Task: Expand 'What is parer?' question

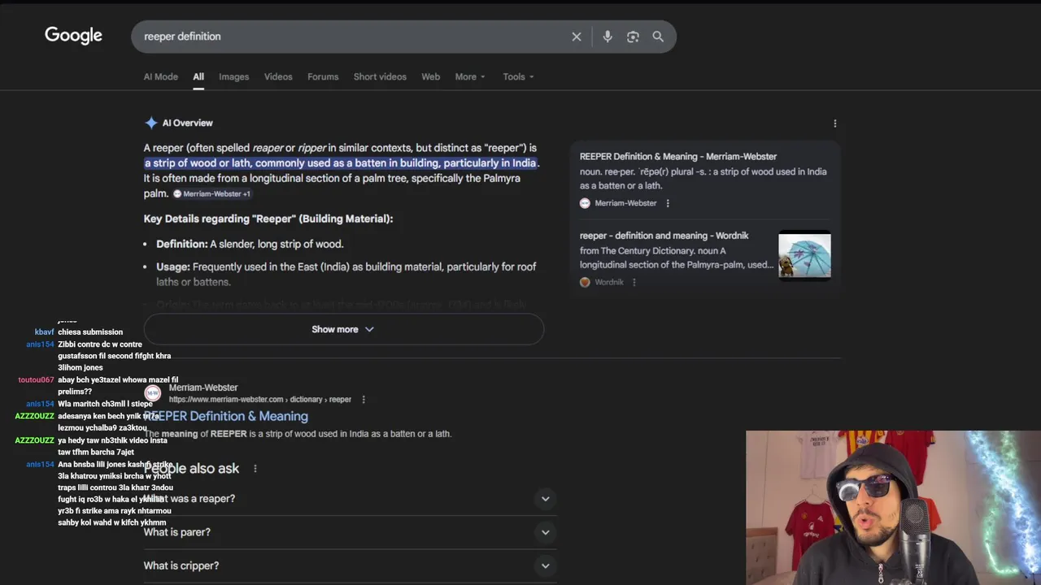Action: [351, 532]
